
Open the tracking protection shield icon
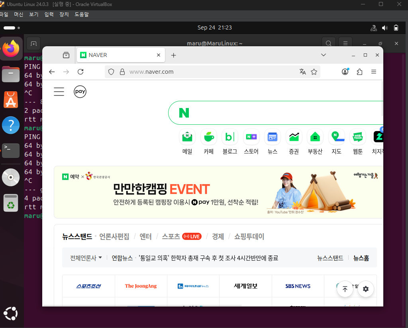111,72
